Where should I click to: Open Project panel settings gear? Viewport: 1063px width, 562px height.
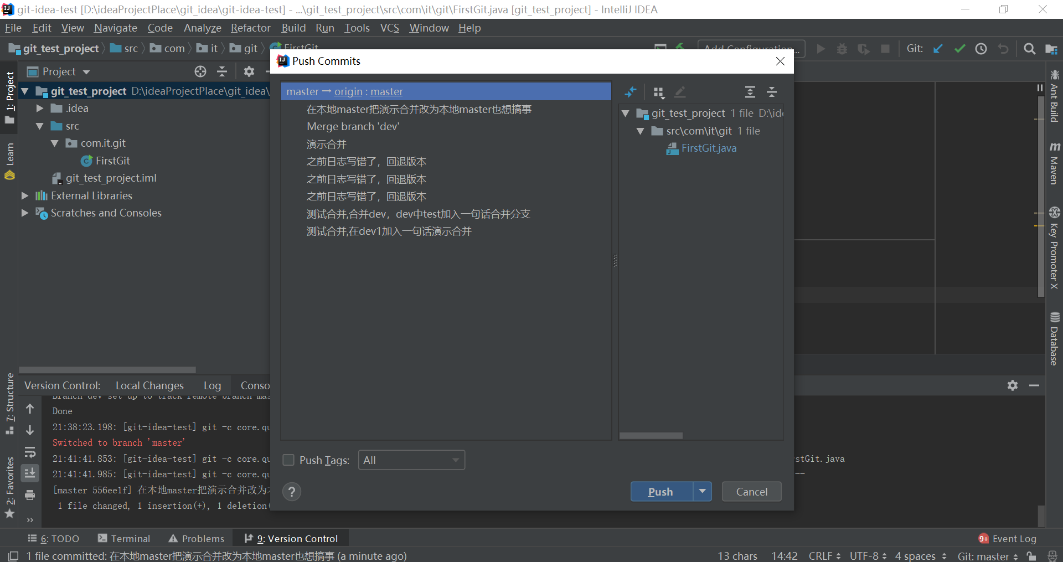tap(249, 71)
